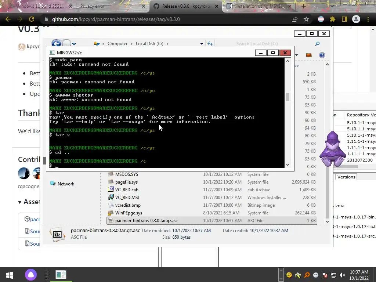
Task: Click the VC_RED.cab file icon
Action: pyautogui.click(x=111, y=189)
